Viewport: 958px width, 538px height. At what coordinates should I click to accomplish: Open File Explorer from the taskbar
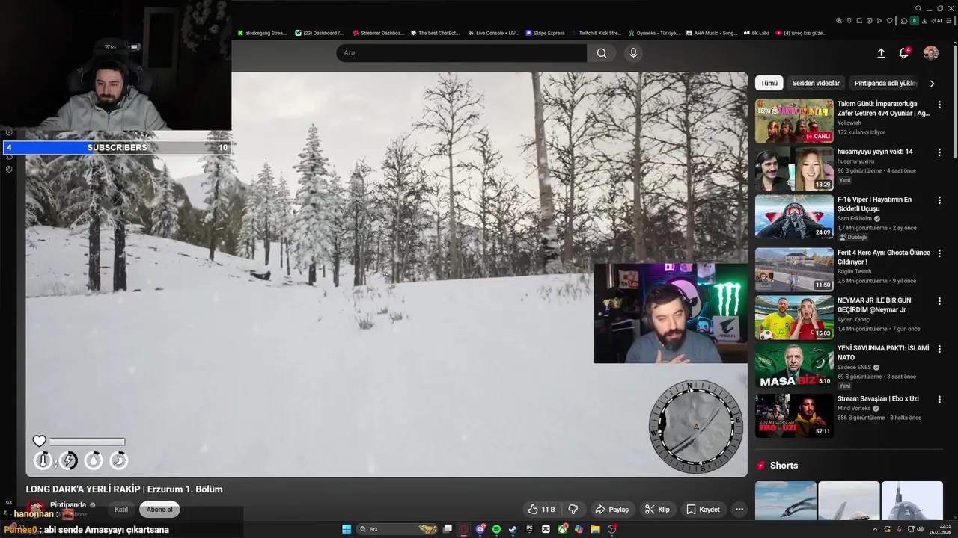click(x=595, y=529)
